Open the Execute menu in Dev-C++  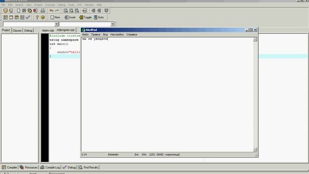[50, 5]
